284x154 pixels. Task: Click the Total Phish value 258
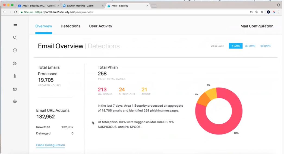click(x=102, y=74)
